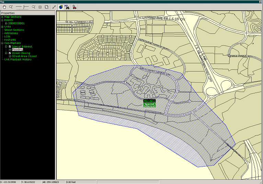The image size is (263, 184).
Task: Expand the 2000000001 event node
Action: [6, 23]
